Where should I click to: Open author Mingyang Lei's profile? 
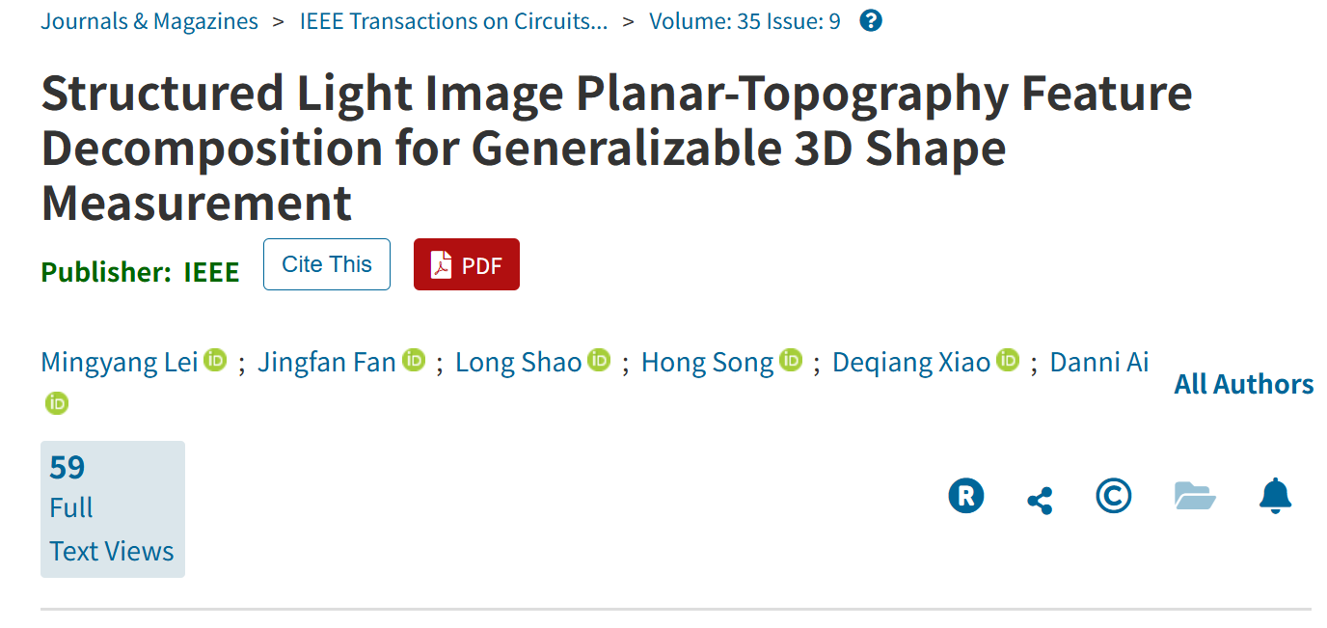(x=120, y=362)
